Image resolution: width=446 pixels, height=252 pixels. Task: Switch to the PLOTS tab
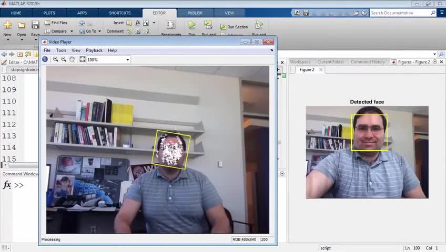tap(49, 13)
